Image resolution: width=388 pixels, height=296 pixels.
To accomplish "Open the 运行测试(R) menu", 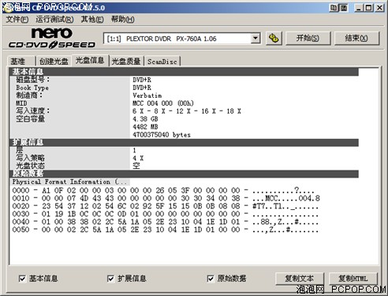I will [54, 19].
